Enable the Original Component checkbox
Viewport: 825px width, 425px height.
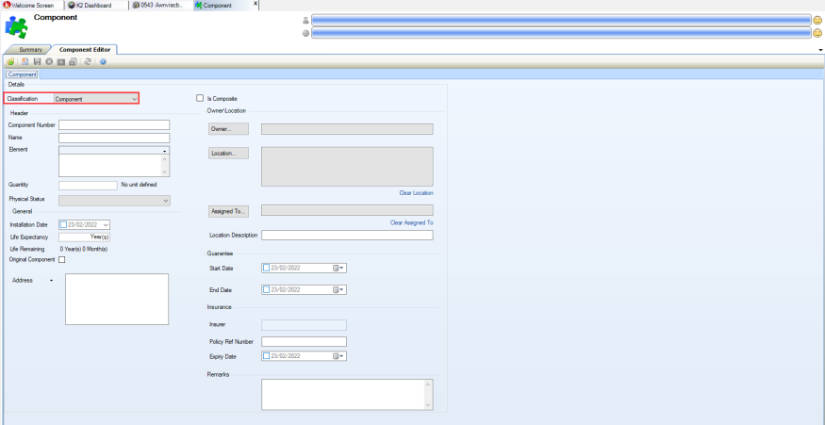62,259
